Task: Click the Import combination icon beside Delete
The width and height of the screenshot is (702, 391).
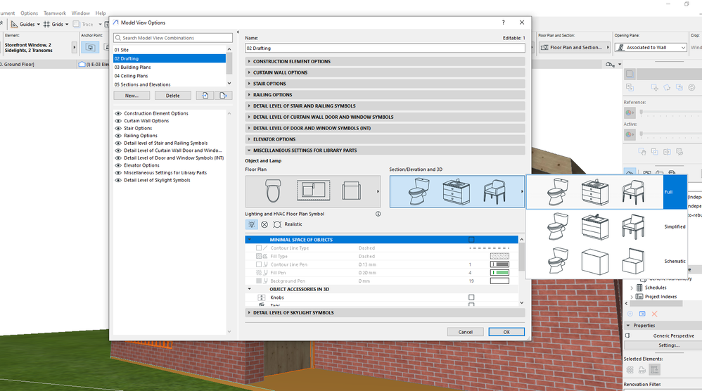Action: (x=205, y=96)
